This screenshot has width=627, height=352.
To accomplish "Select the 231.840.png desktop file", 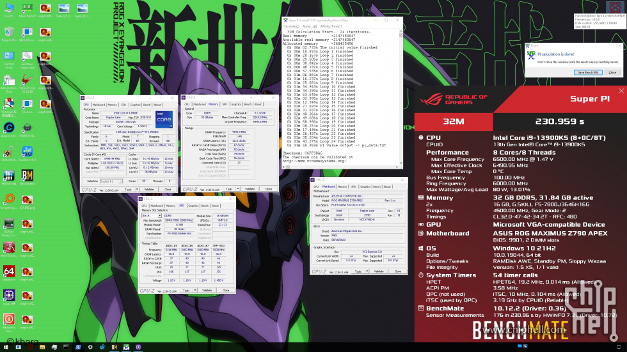I will [x=27, y=201].
